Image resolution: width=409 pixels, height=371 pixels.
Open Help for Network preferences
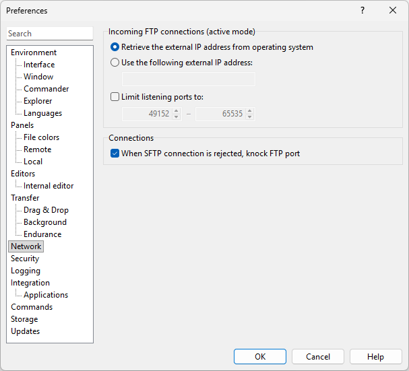tap(376, 357)
